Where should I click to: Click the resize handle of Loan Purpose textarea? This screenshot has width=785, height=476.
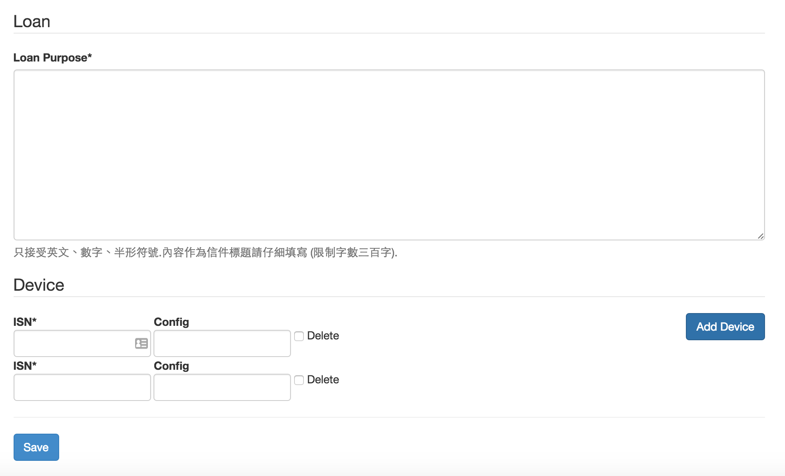(x=761, y=236)
